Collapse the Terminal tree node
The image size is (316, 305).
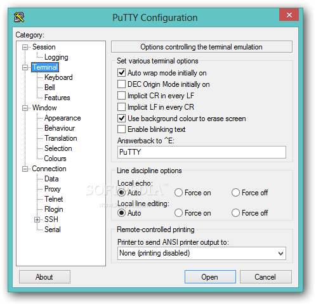25,68
